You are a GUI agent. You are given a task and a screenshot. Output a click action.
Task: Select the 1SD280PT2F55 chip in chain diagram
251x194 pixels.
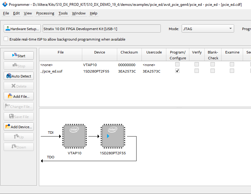click(x=113, y=136)
